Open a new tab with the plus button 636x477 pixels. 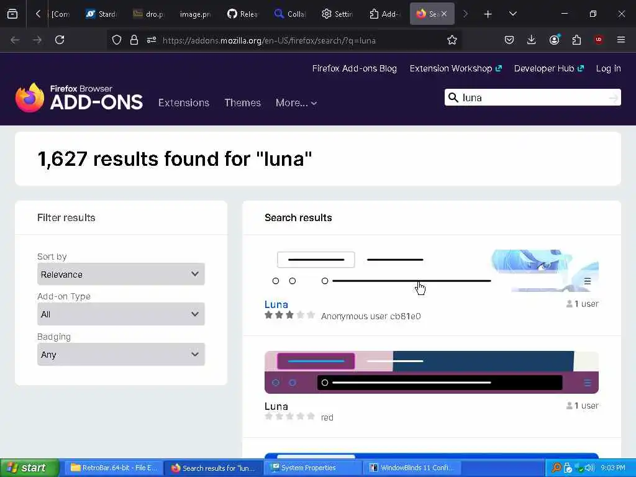tap(488, 14)
